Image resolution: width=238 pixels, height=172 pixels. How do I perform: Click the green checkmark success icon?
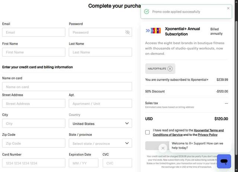(x=147, y=11)
